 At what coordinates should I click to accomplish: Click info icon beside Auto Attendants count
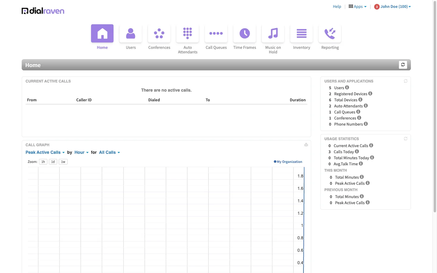(x=366, y=106)
